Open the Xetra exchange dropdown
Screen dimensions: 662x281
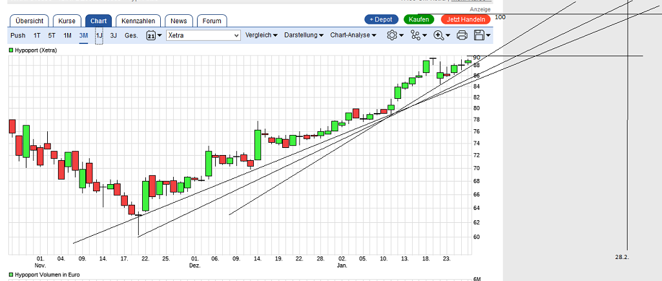tap(203, 36)
